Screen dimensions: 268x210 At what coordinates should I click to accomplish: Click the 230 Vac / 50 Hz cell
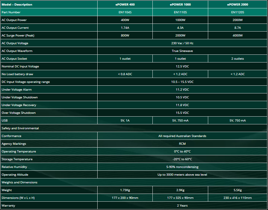(x=182, y=43)
